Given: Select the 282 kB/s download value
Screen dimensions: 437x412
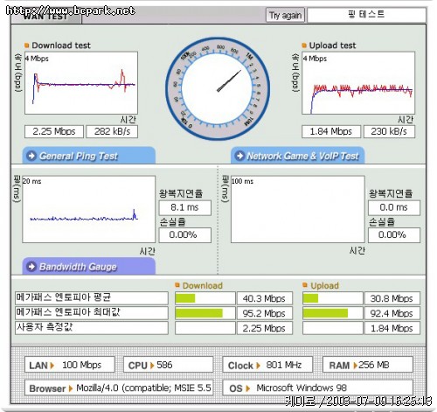Looking at the screenshot, I should (112, 131).
